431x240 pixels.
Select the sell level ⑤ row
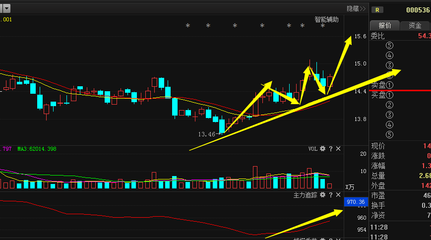click(x=389, y=46)
